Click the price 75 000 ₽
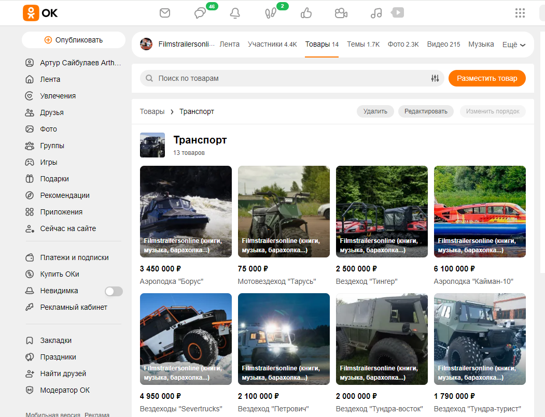 pyautogui.click(x=253, y=269)
